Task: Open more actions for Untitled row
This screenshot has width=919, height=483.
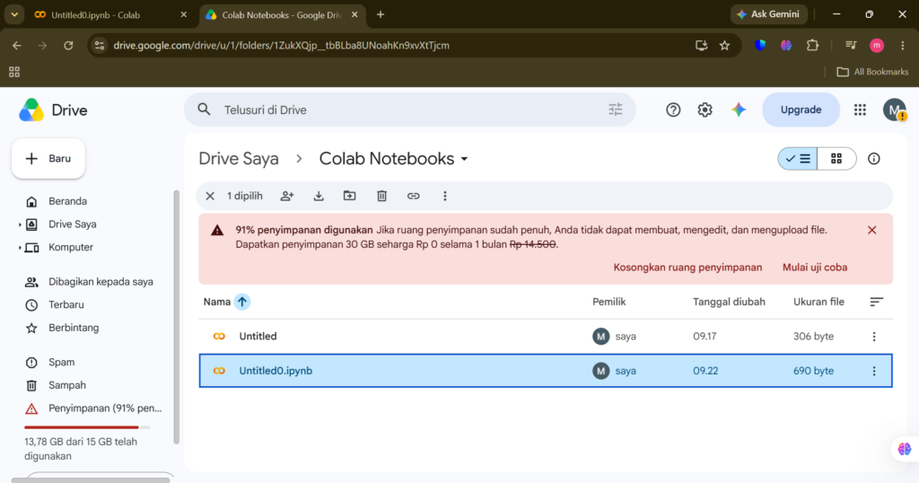Action: click(x=874, y=337)
